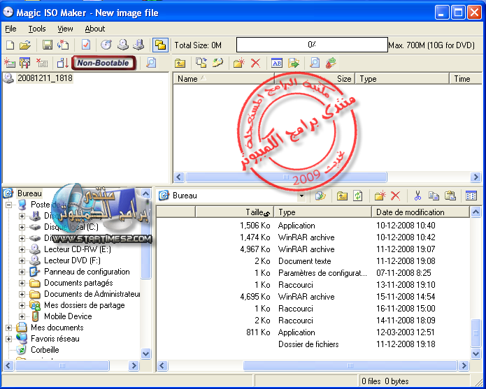Open the View menu
This screenshot has height=389, width=486.
(x=65, y=29)
